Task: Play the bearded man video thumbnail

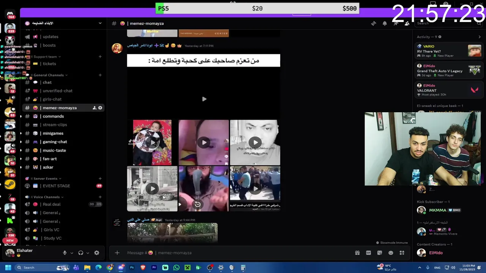Action: [203, 189]
